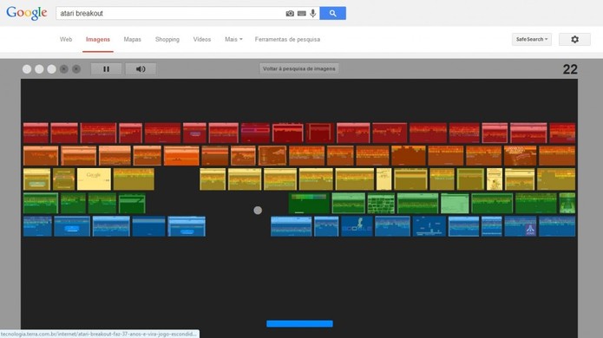
Task: Click the blue brick with Atari logo
Action: click(521, 226)
